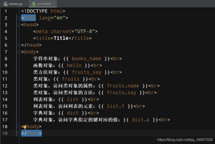Click the hello template variable
The height and width of the screenshot is (144, 215).
(x=74, y=65)
